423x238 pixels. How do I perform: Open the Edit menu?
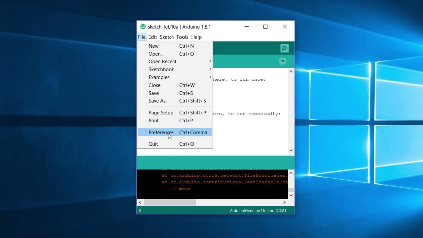tap(152, 37)
